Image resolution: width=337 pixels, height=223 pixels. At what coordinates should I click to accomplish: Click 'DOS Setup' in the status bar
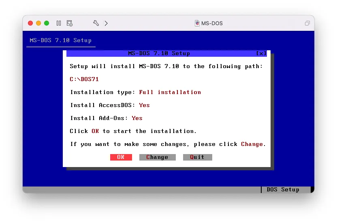[283, 189]
